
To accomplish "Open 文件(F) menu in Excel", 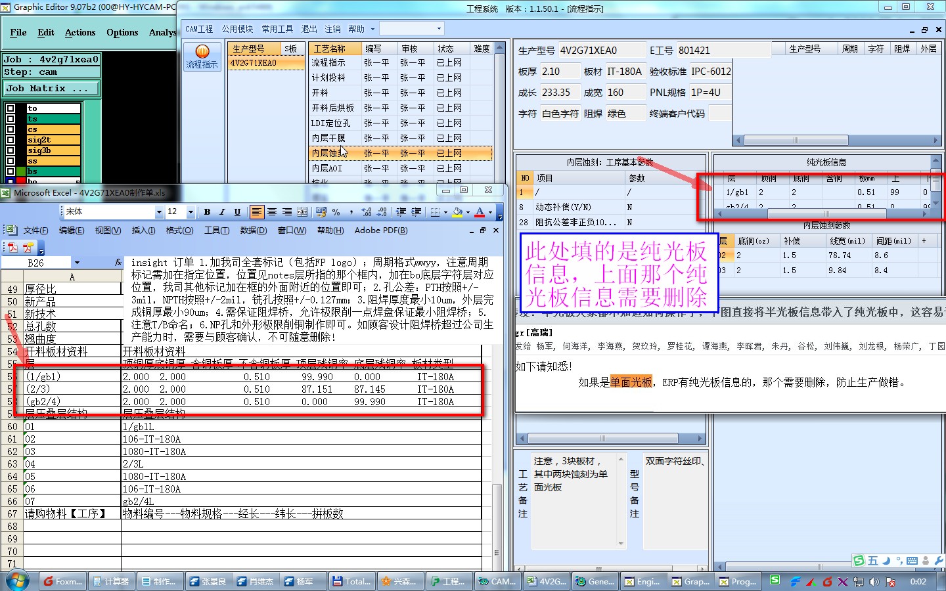I will click(35, 230).
